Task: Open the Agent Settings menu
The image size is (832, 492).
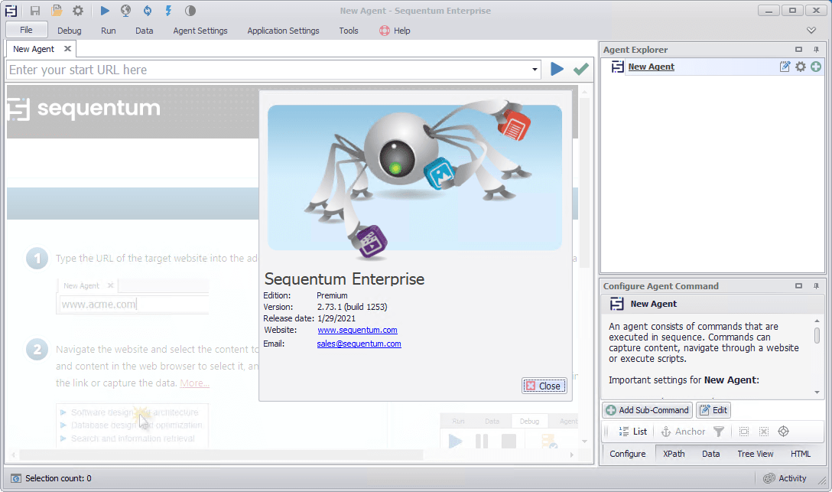Action: (x=200, y=31)
